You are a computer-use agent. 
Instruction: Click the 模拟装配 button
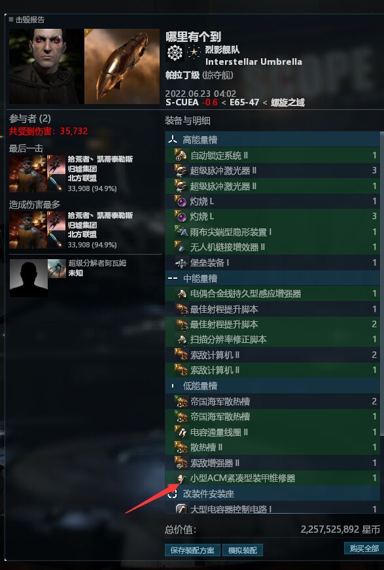coord(242,550)
